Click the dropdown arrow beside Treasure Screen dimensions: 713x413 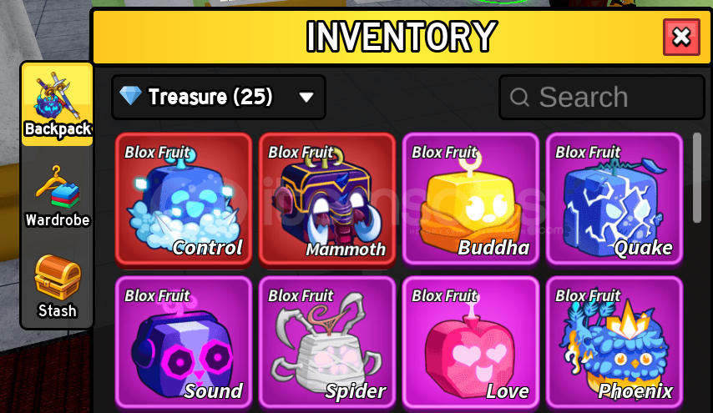[x=306, y=97]
